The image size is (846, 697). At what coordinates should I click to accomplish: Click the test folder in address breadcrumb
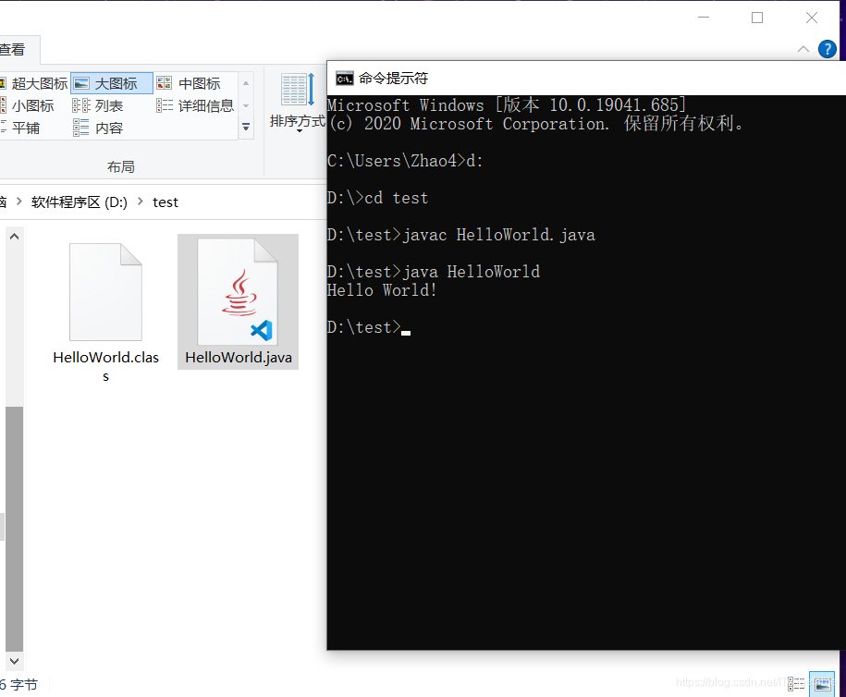click(x=166, y=202)
